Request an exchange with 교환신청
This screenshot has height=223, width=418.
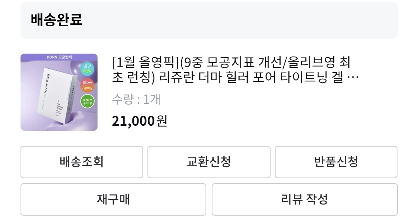tap(209, 162)
